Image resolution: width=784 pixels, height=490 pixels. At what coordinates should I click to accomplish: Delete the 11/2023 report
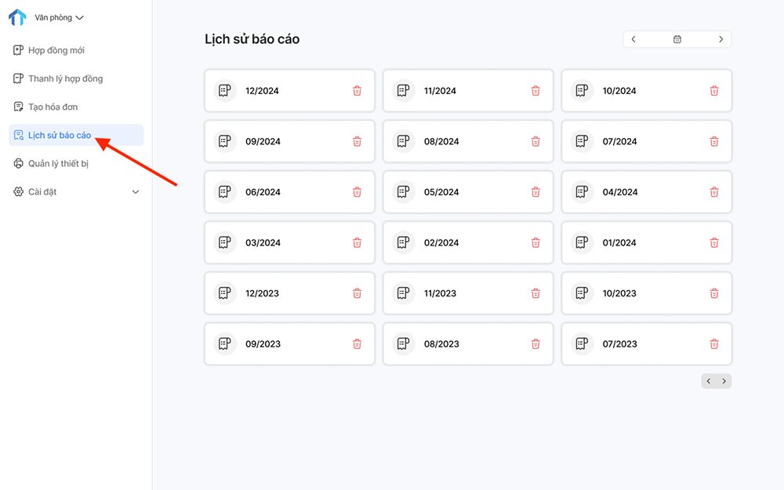click(535, 293)
